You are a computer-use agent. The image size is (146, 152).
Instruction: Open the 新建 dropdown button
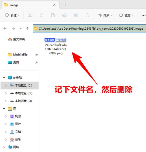12,15
